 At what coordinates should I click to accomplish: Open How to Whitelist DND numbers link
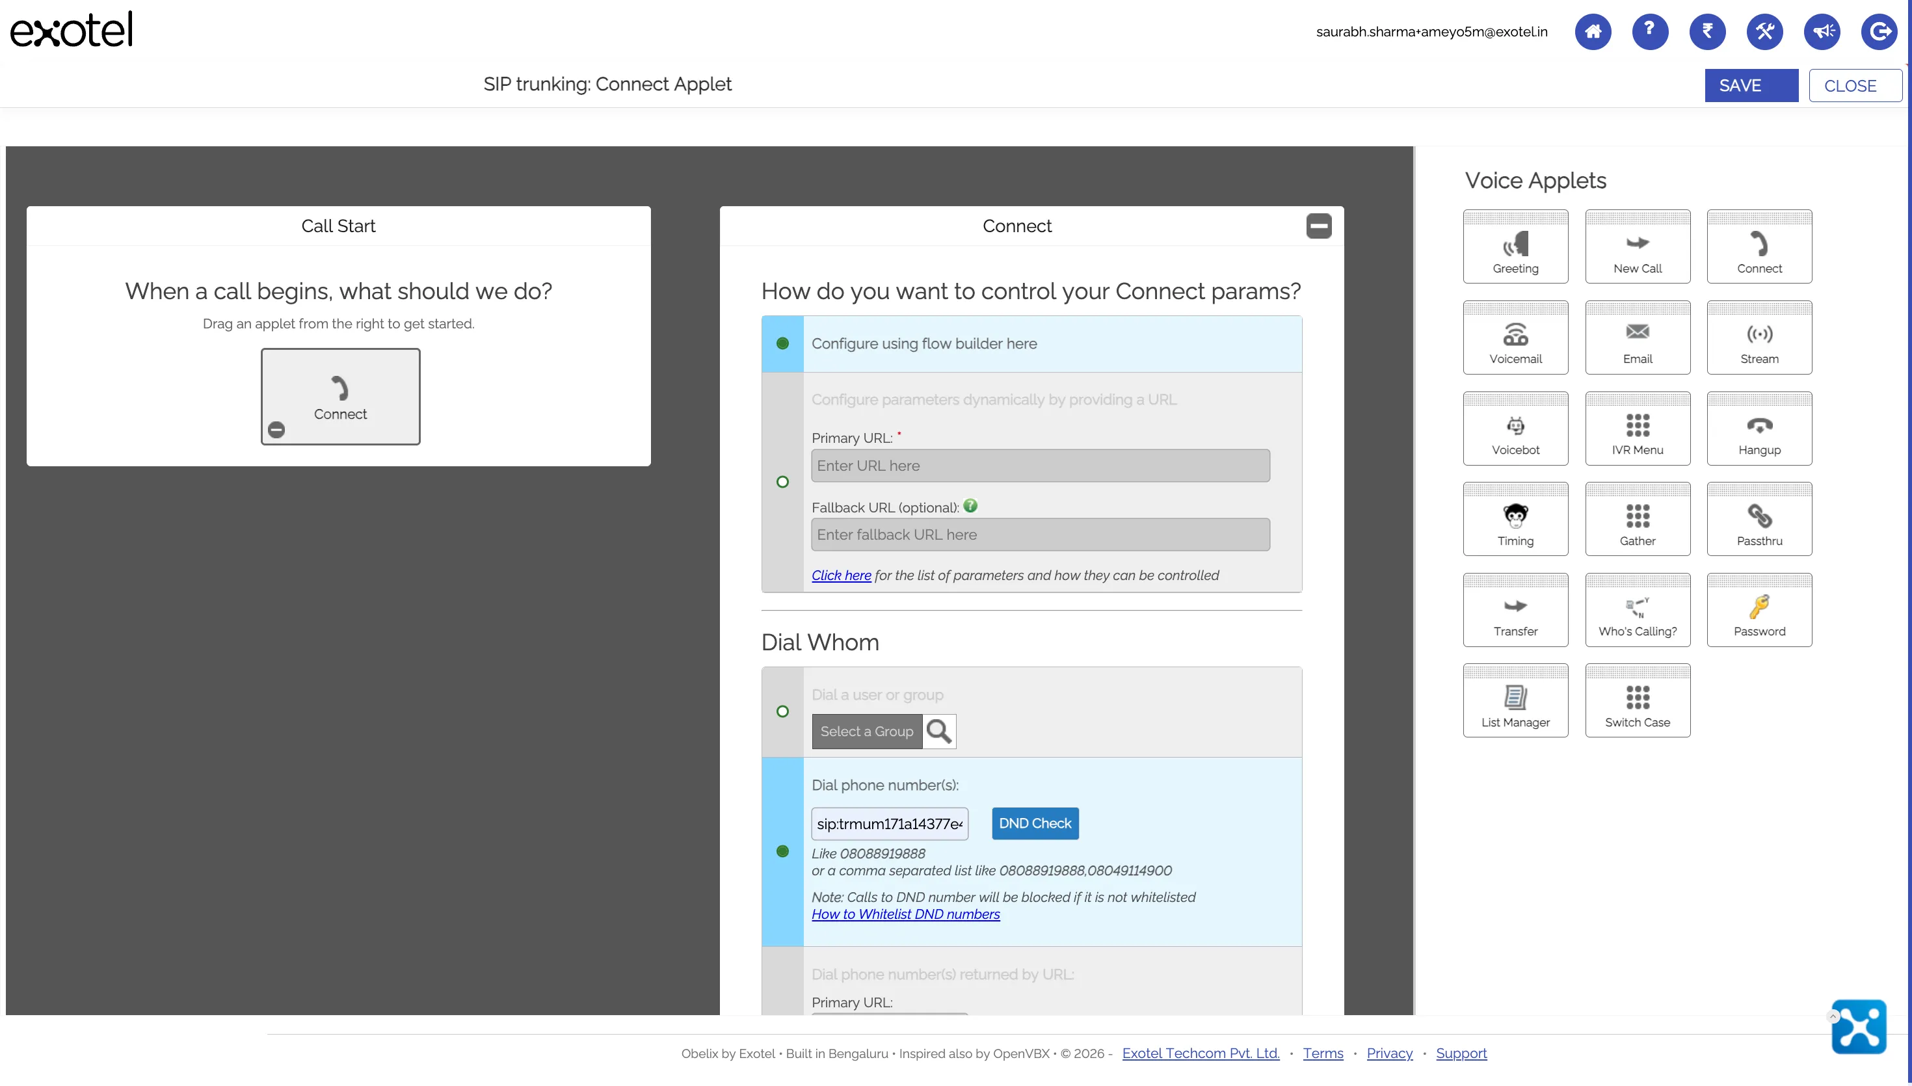[905, 914]
